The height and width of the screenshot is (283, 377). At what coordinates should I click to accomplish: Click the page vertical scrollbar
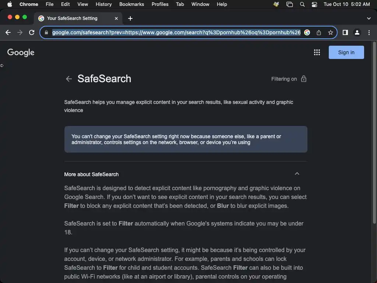[x=374, y=132]
